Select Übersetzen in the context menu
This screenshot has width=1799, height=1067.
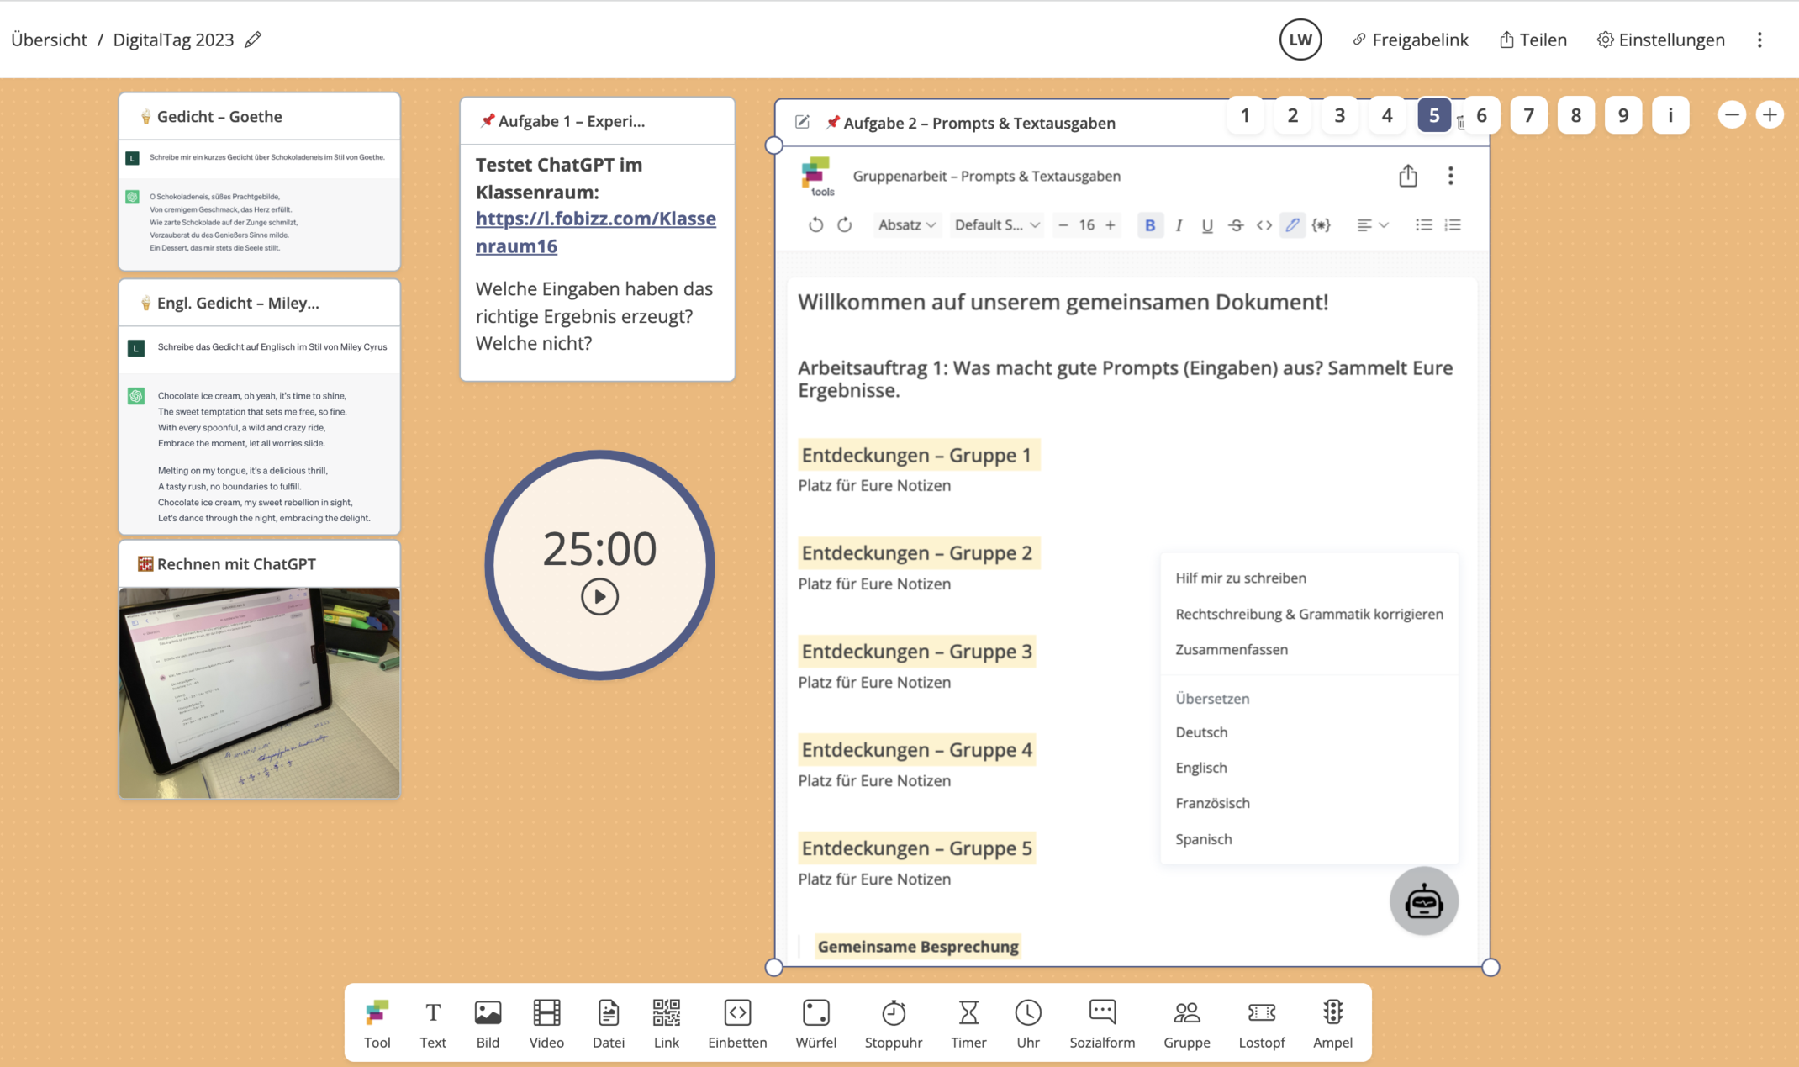pos(1212,698)
